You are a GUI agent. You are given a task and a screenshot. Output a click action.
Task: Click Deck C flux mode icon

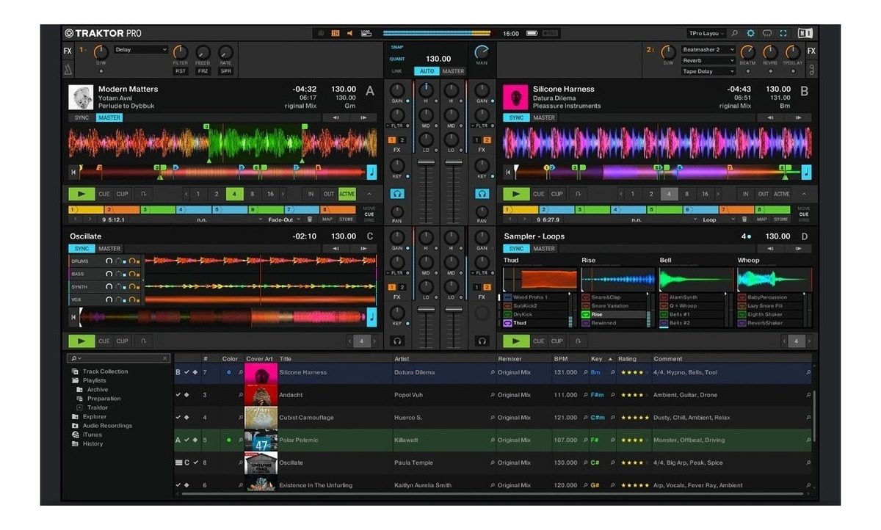coord(144,341)
